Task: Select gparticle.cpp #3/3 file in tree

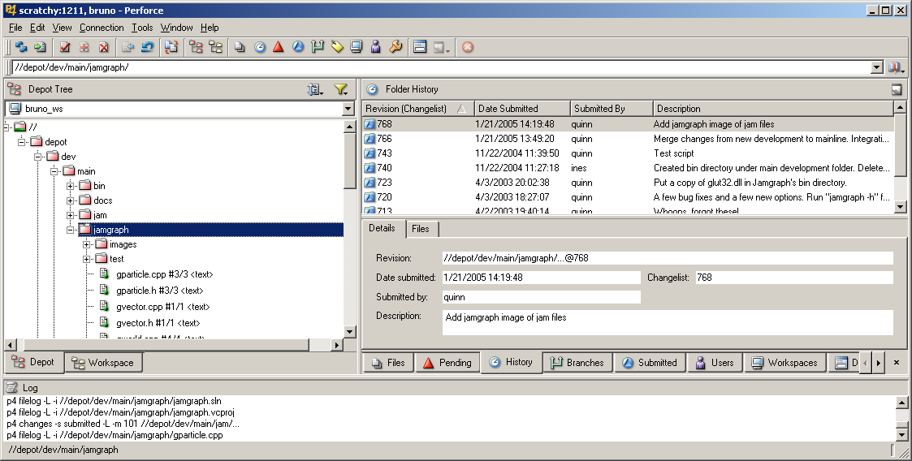Action: 164,274
